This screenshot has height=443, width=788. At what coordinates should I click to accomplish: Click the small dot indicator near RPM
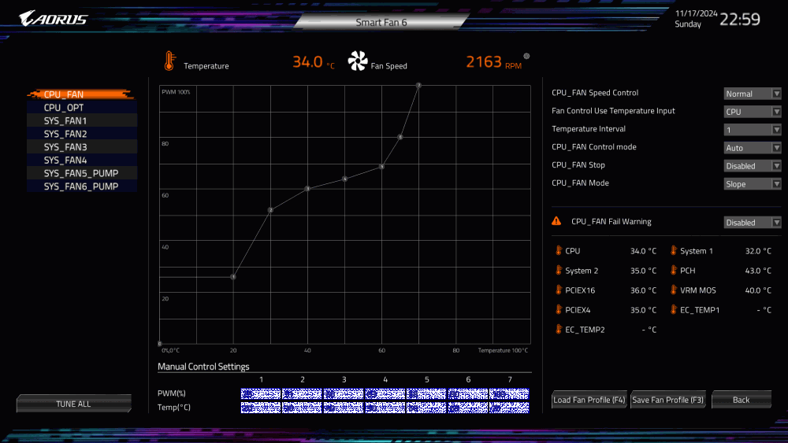click(526, 56)
